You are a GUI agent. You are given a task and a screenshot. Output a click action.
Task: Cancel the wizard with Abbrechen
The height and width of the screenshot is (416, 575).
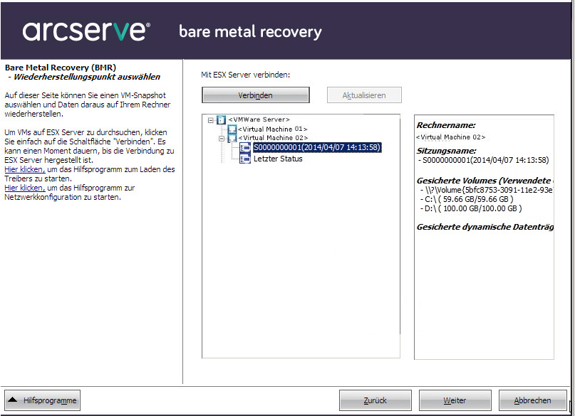point(532,401)
